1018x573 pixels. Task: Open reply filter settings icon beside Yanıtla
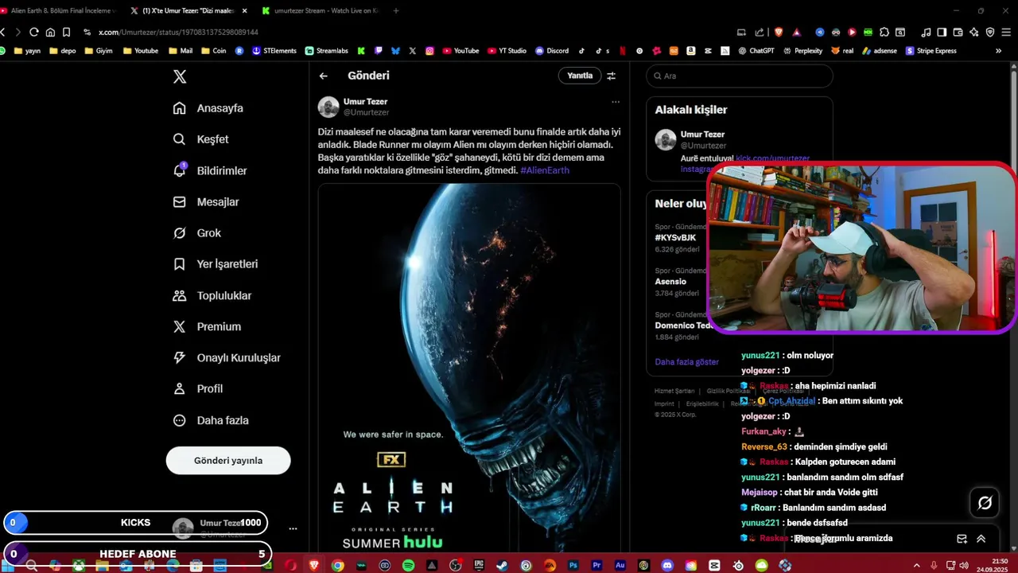[612, 76]
